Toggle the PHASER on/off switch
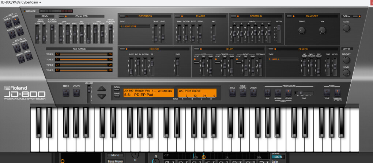The height and width of the screenshot is (163, 373). [x=177, y=16]
